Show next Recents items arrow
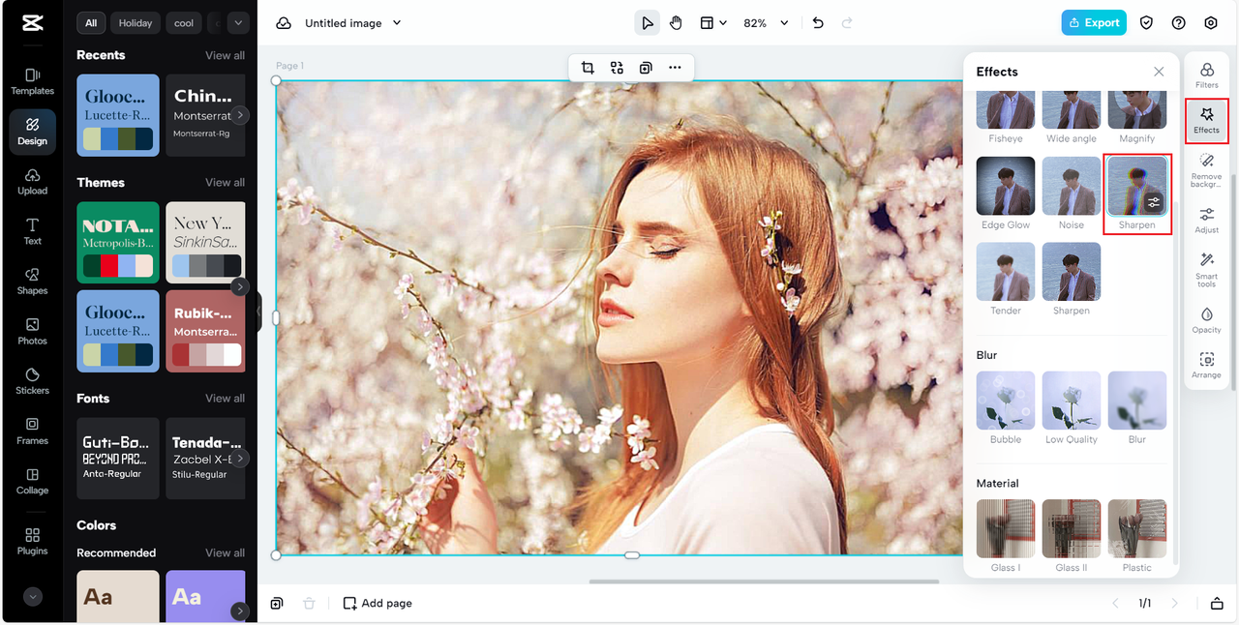1239x625 pixels. (239, 115)
